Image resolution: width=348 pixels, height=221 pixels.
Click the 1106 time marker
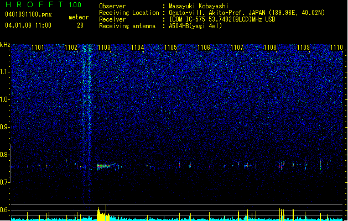[204, 48]
